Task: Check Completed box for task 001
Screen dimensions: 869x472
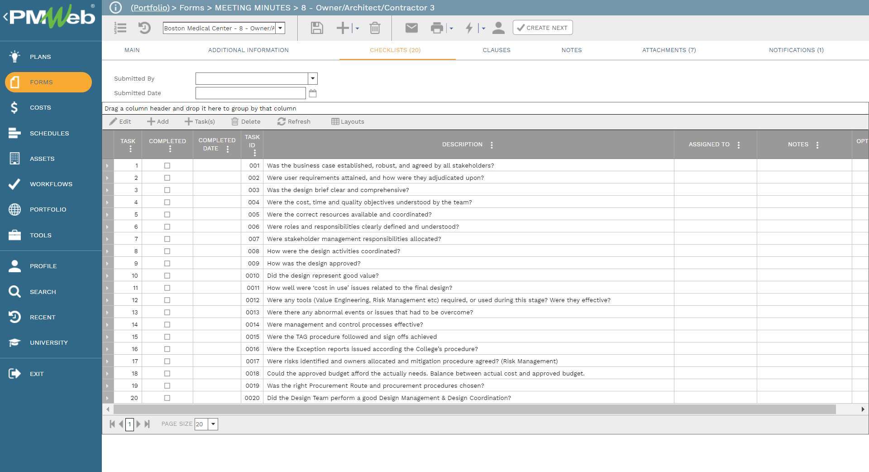Action: coord(167,166)
